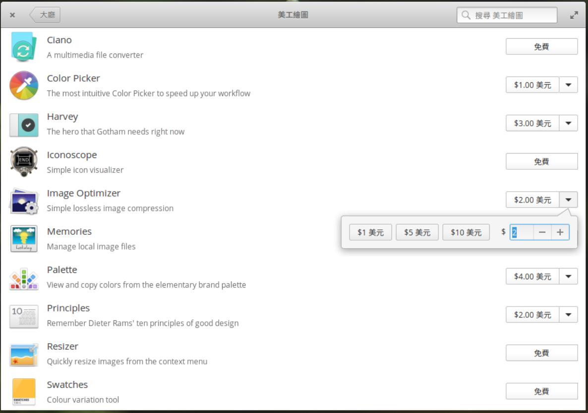Image resolution: width=588 pixels, height=413 pixels.
Task: Select the Principles app icon
Action: (23, 315)
